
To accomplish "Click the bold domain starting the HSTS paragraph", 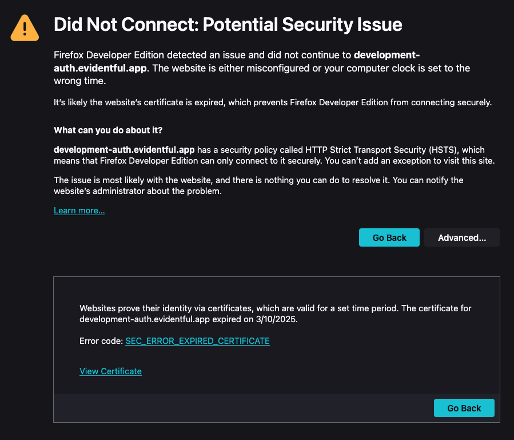I will tap(124, 149).
